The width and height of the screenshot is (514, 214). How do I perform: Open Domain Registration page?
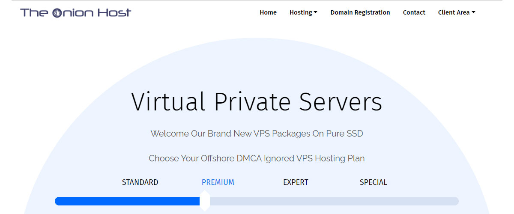tap(360, 12)
